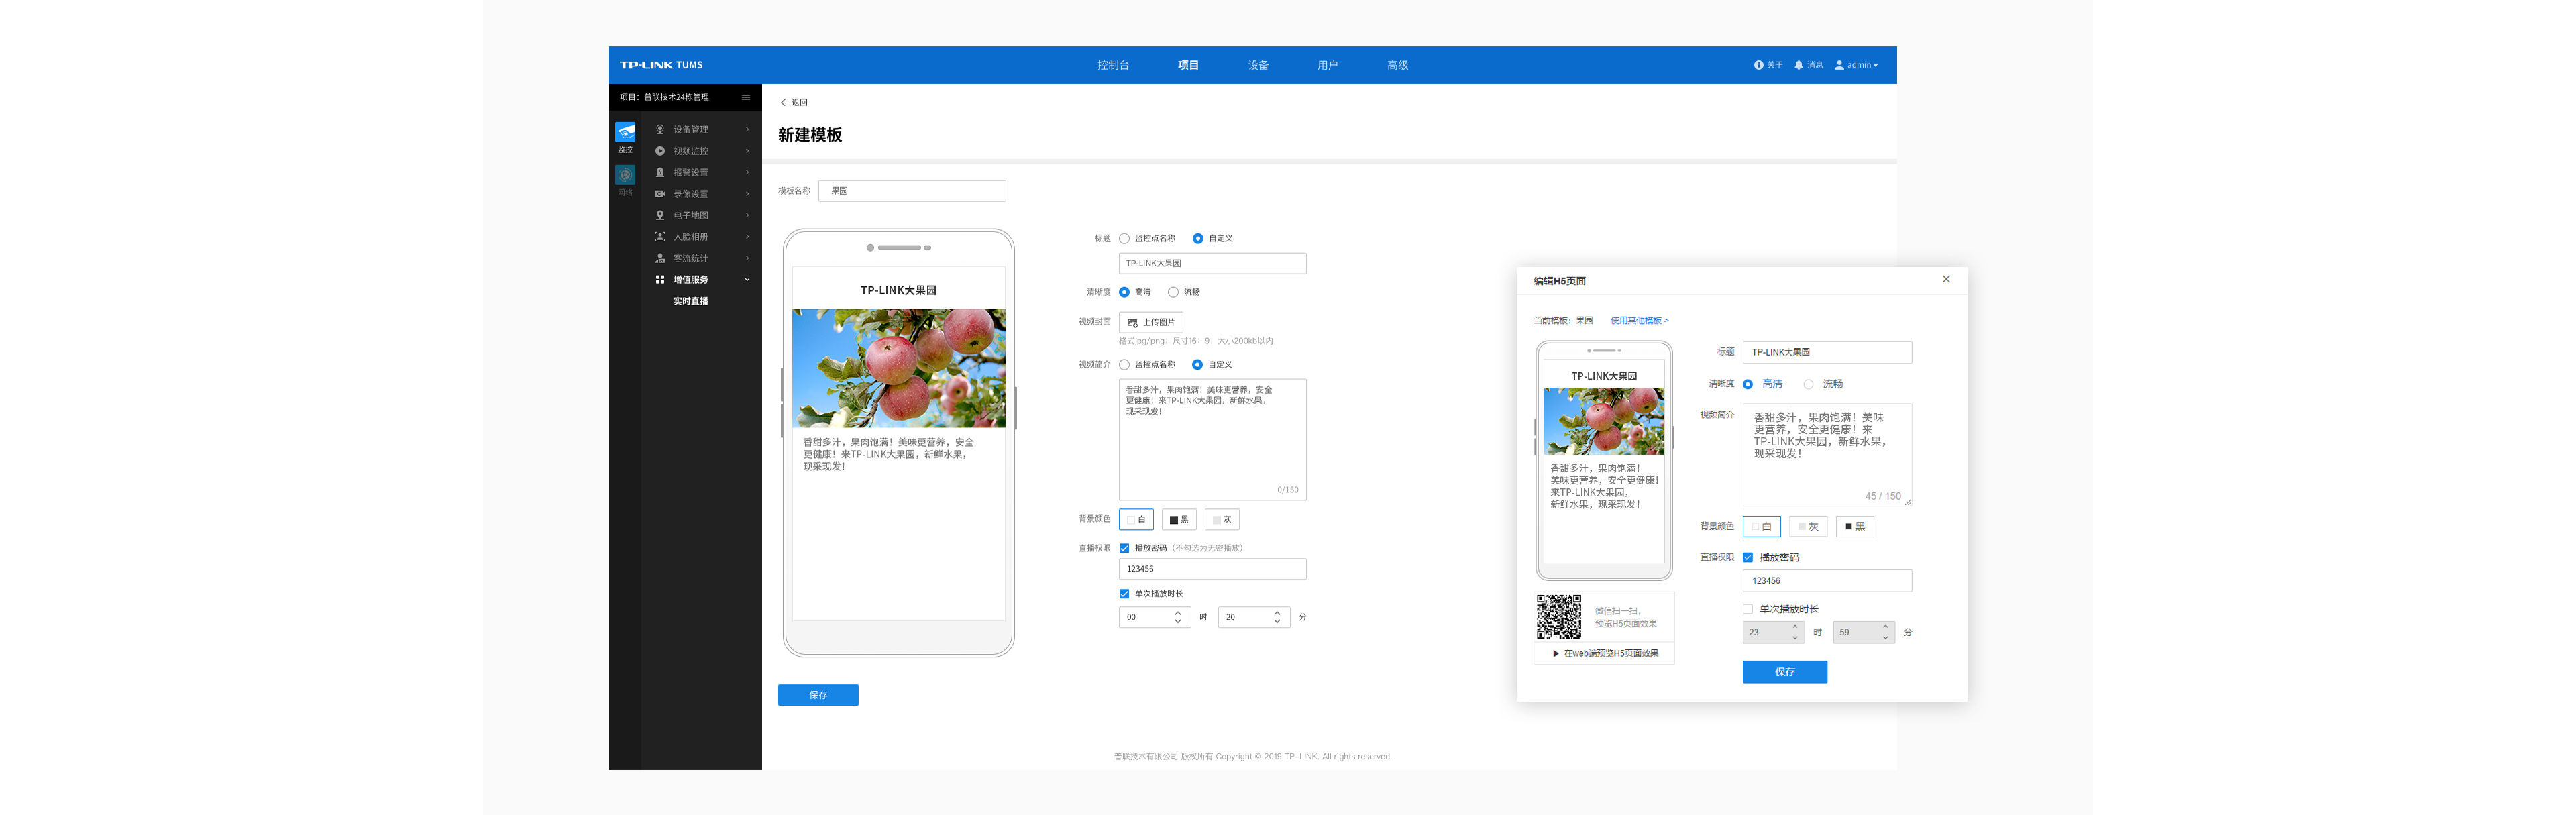Choose 白 background color in main form
Screen dimensions: 2576x815
1136,520
